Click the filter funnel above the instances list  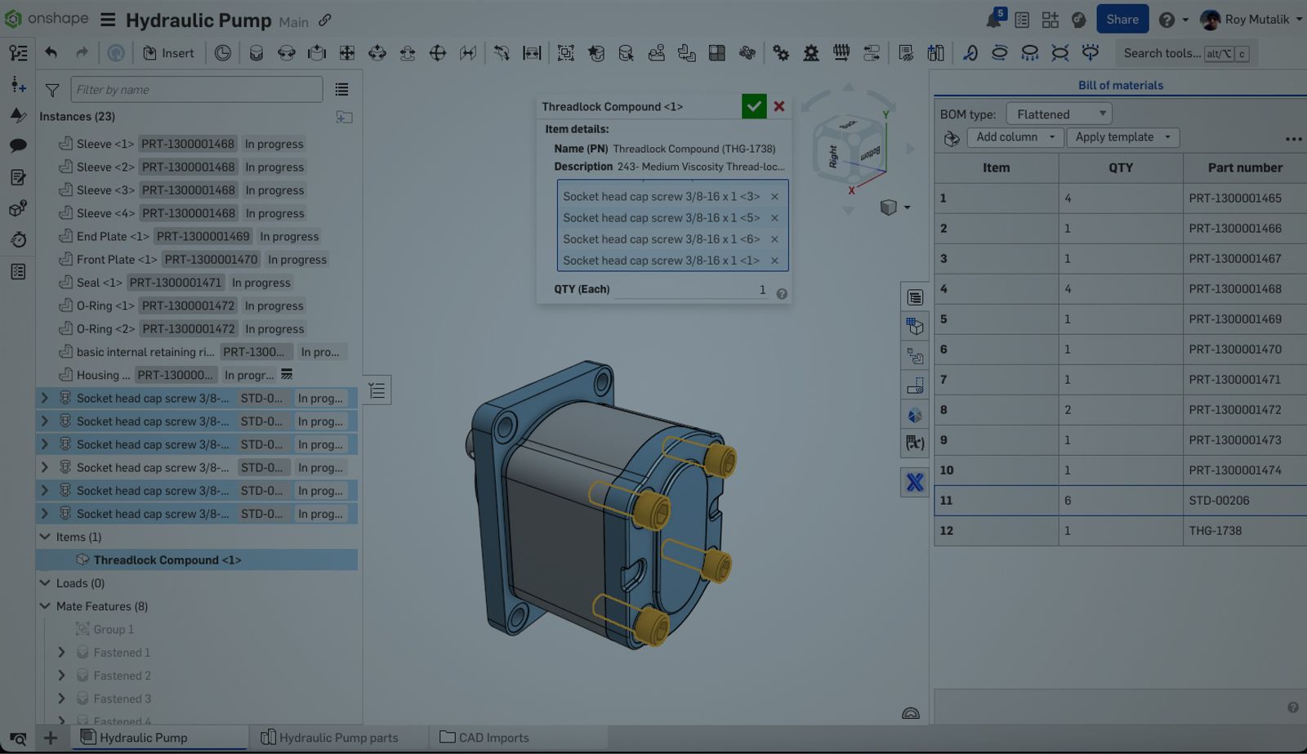tap(51, 90)
